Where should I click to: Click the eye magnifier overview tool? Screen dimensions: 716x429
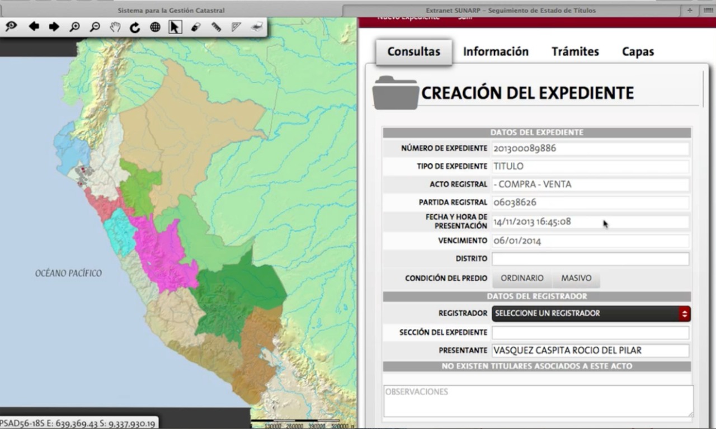[x=11, y=26]
